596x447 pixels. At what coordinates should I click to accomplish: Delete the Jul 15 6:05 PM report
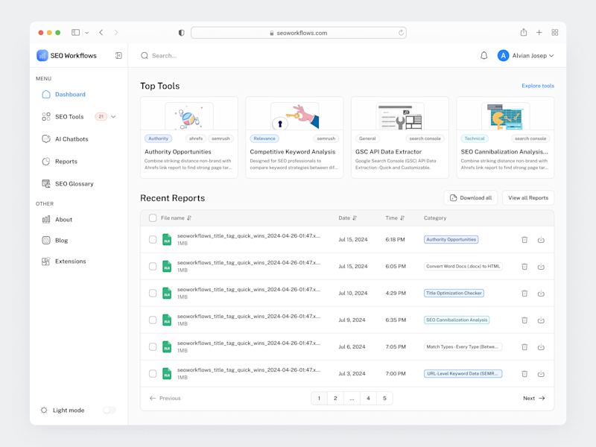click(524, 267)
